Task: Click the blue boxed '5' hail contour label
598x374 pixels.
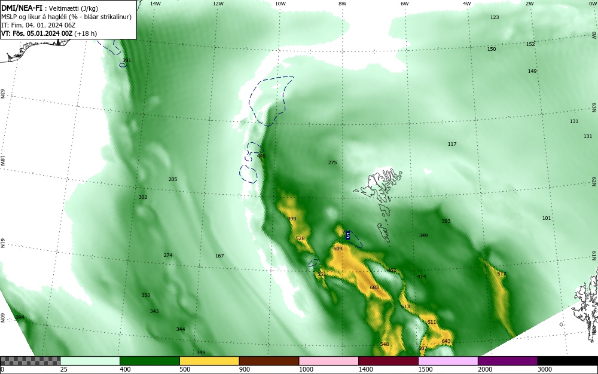Action: click(x=348, y=236)
